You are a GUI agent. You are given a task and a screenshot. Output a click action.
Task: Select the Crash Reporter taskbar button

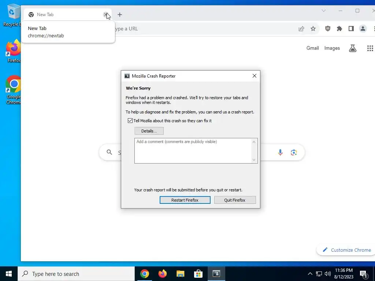tap(216, 274)
